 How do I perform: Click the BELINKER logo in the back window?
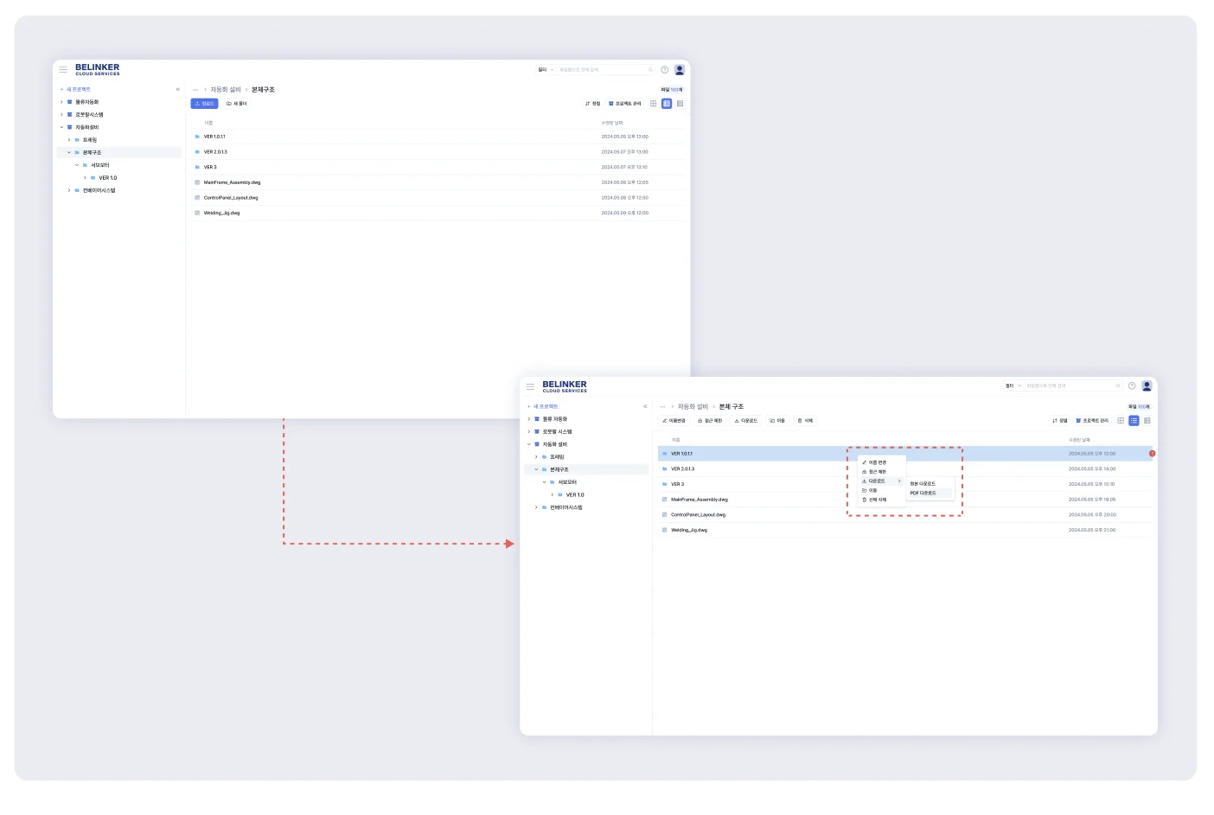click(98, 69)
